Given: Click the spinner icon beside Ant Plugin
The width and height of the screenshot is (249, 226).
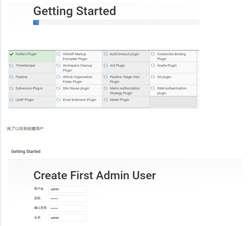Looking at the screenshot, I should pos(105,66).
